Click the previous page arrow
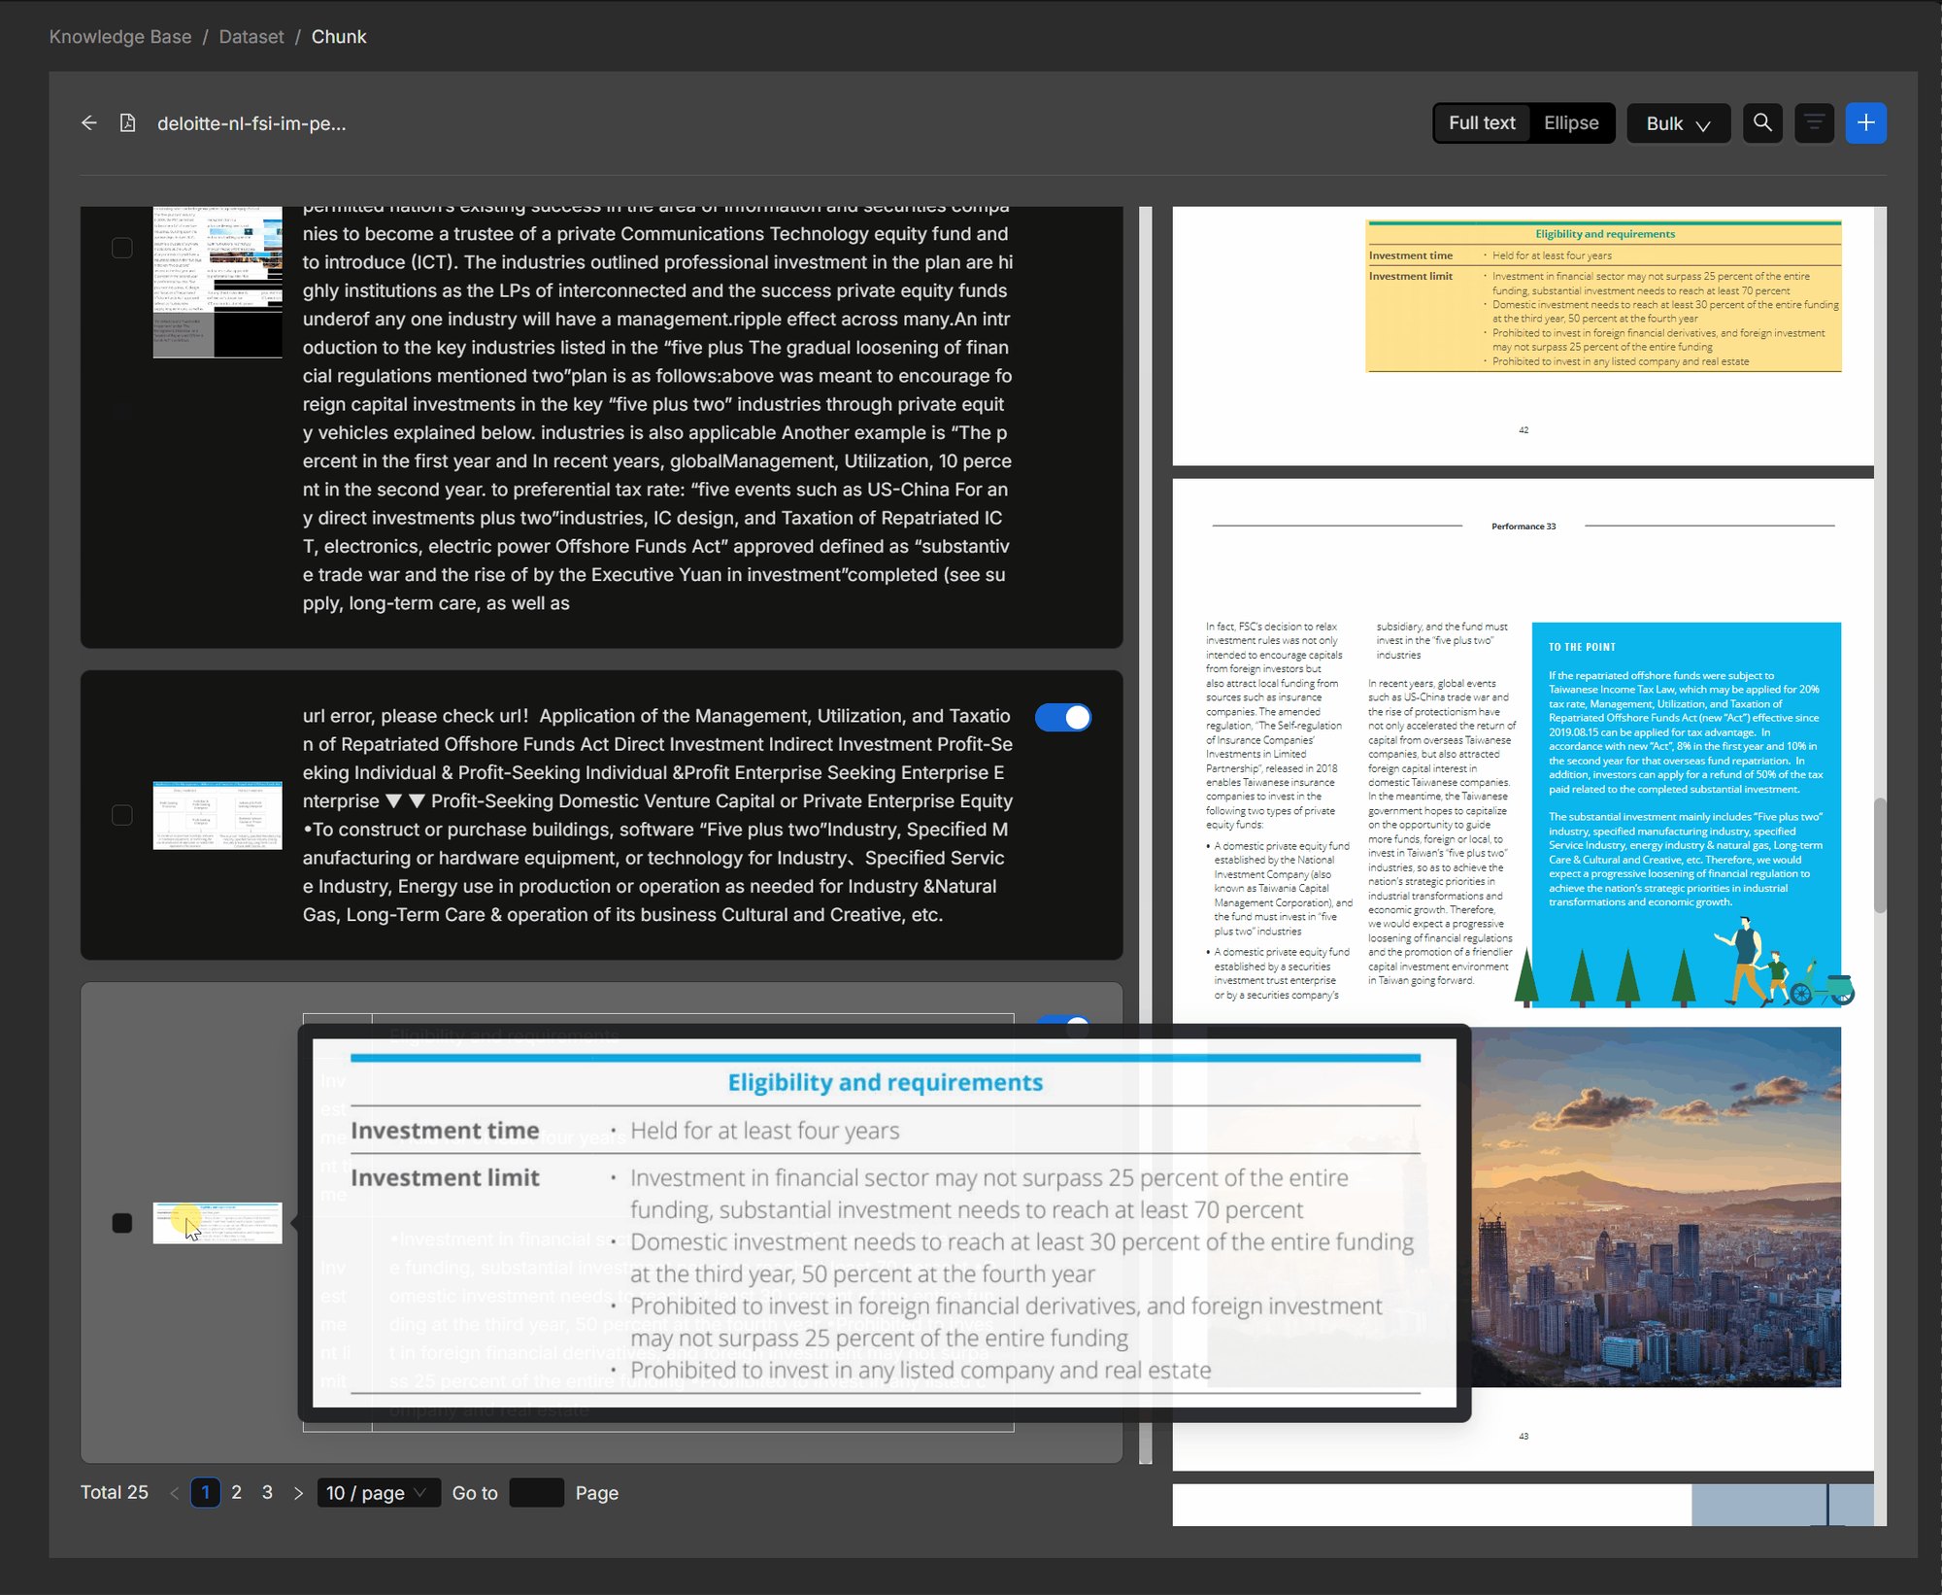Screen dimensions: 1942x1595 (x=174, y=1493)
